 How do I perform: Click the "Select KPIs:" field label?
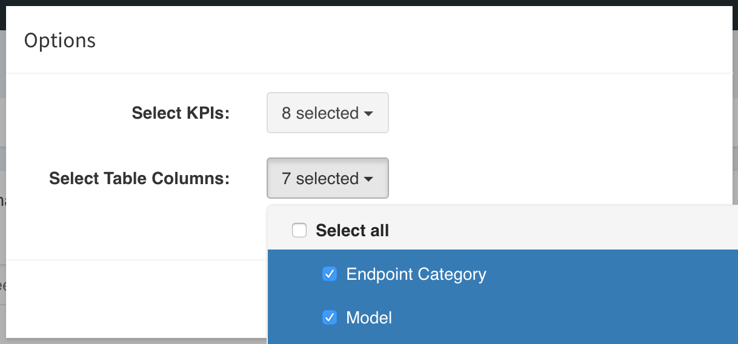tap(181, 113)
